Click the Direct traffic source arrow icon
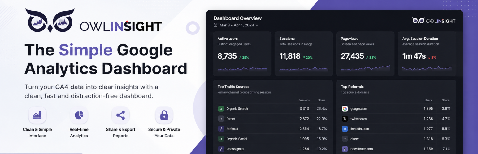 (221, 119)
